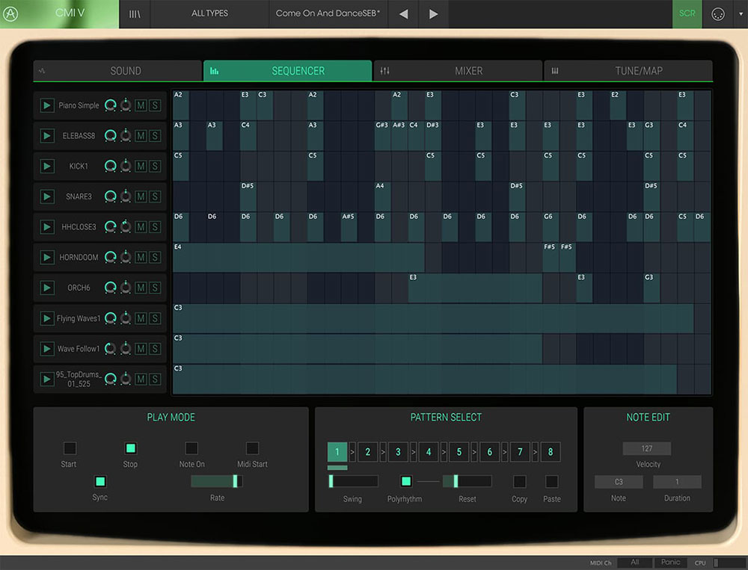Mute the Piano Simple track
The image size is (748, 570).
pyautogui.click(x=142, y=105)
